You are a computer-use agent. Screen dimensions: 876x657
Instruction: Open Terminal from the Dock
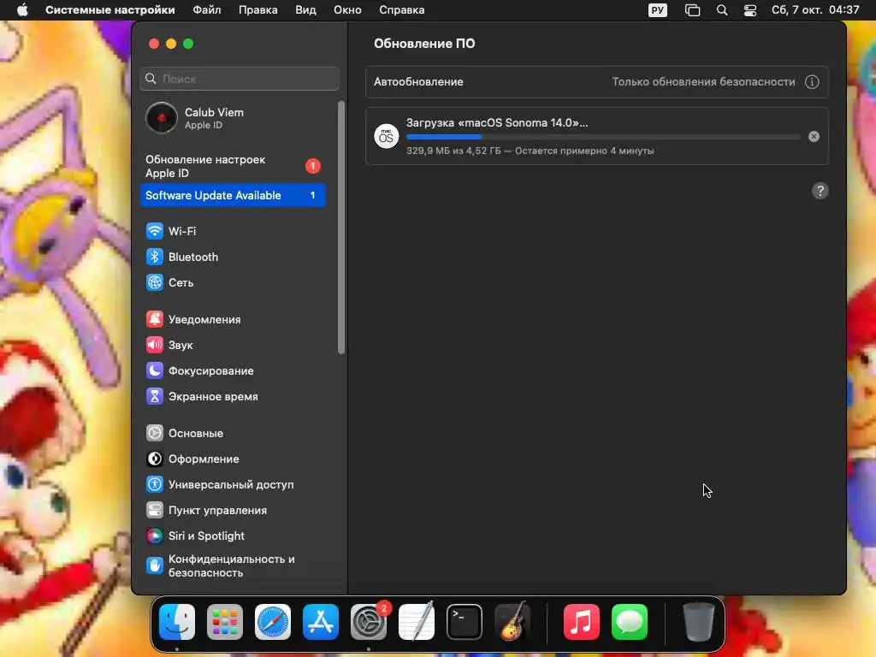coord(465,622)
